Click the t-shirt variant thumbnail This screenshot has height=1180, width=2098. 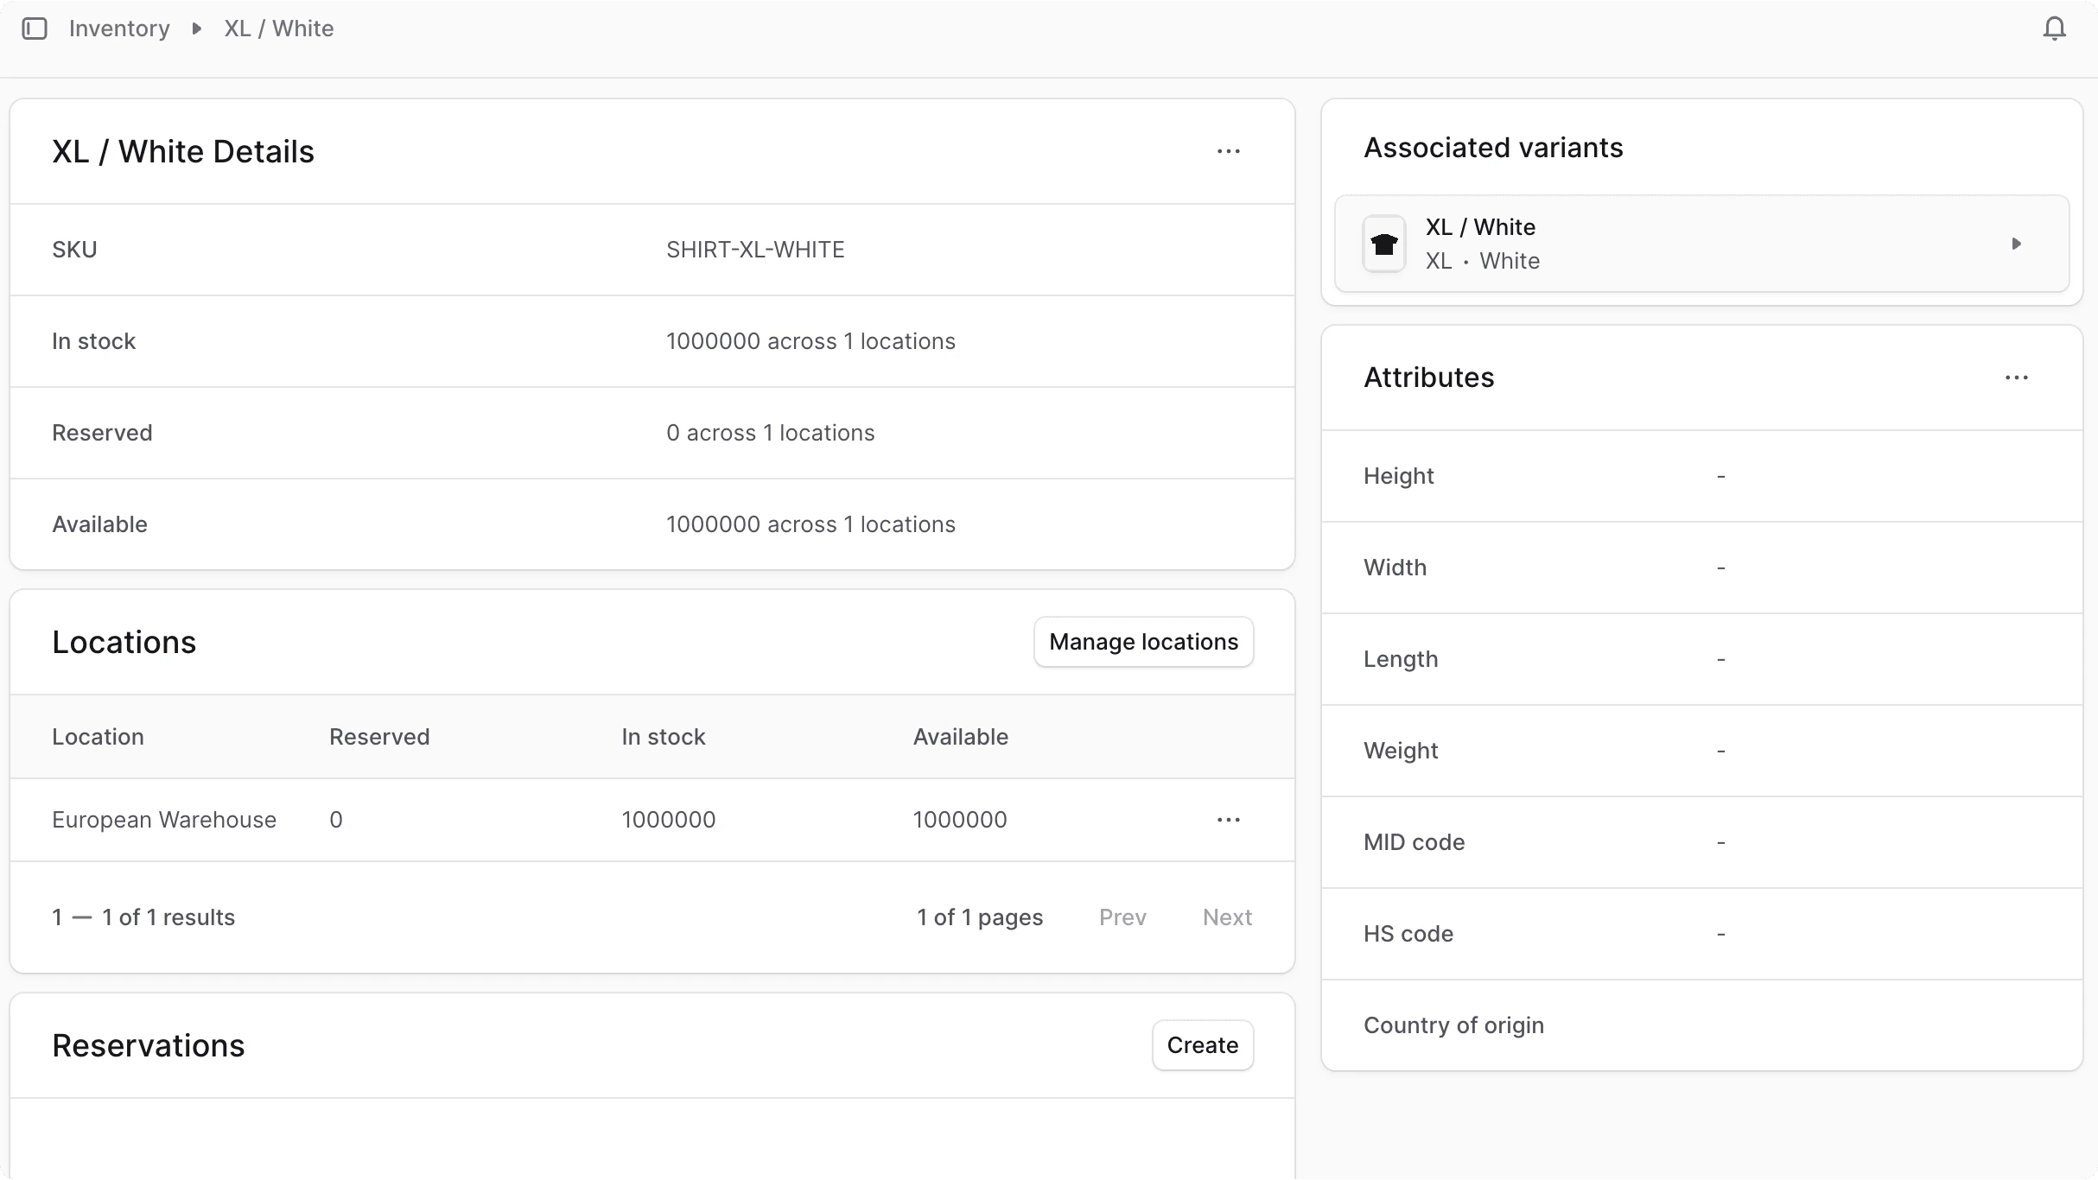1384,244
